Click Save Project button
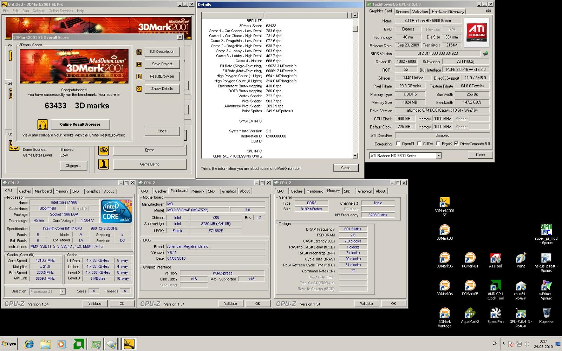 point(162,64)
